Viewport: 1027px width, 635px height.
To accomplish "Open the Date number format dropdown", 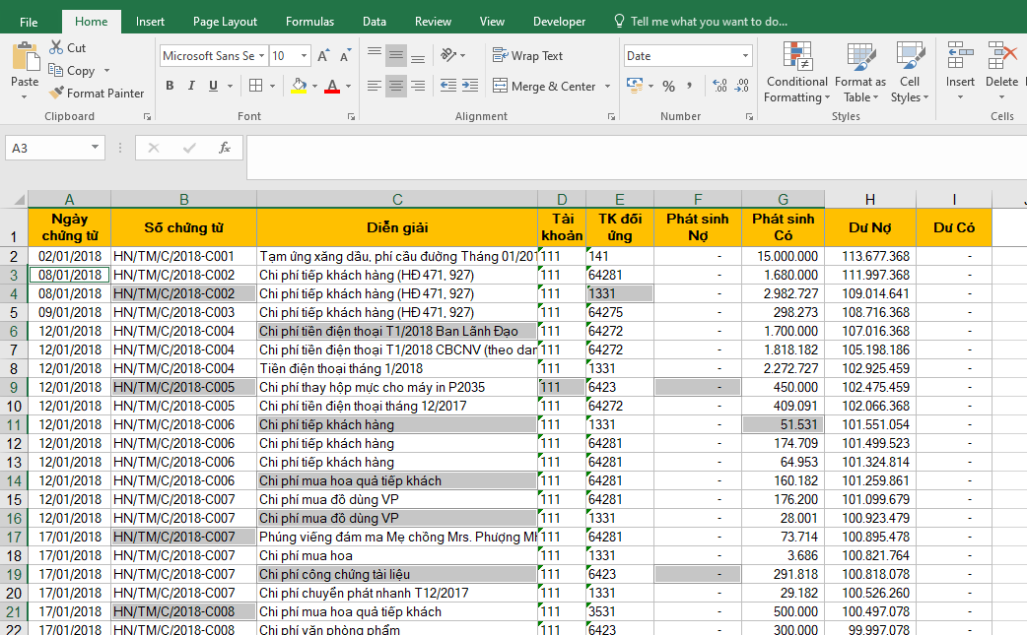I will pyautogui.click(x=745, y=56).
